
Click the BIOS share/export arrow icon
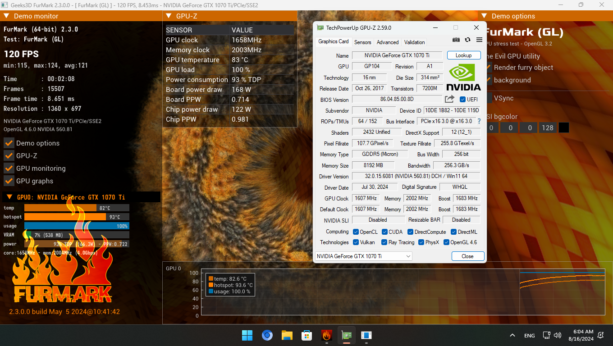(449, 99)
